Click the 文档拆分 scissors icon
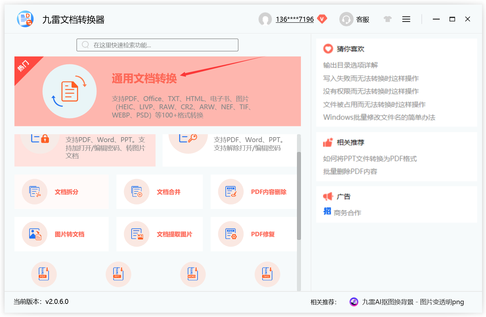Viewport: 486px width, 317px height. click(35, 192)
